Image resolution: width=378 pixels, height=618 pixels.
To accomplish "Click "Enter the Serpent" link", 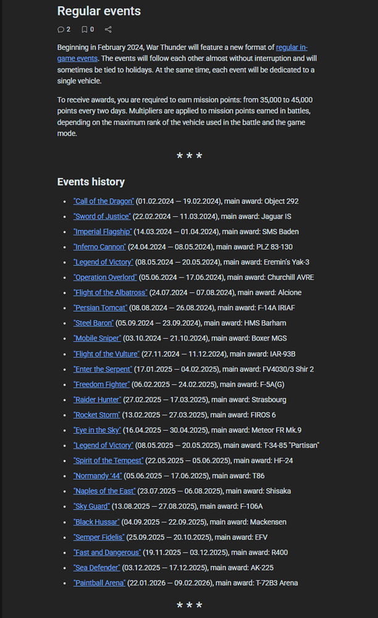I will [x=103, y=369].
